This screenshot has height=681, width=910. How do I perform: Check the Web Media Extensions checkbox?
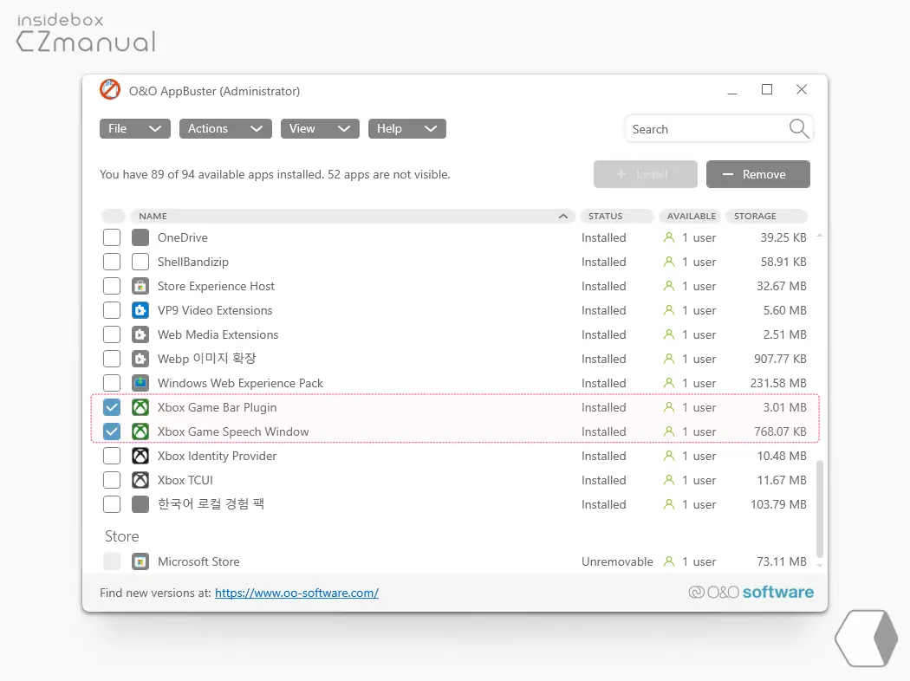[112, 334]
